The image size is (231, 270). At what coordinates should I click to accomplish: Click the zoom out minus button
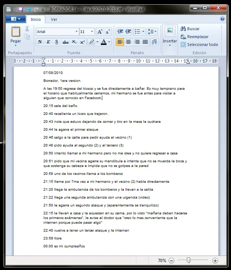171,261
